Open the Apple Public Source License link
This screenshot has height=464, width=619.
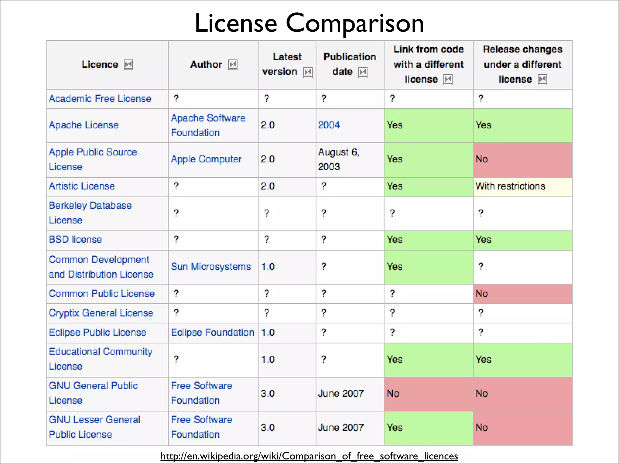93,159
